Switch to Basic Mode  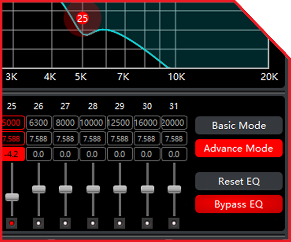(239, 125)
